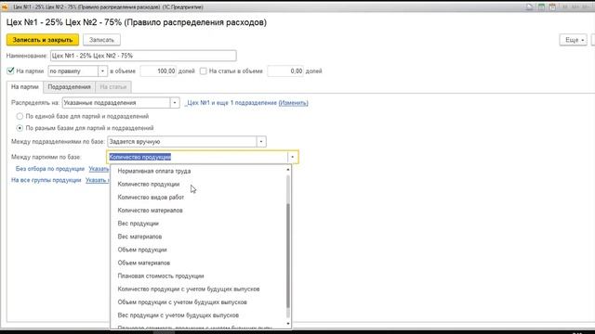Open the calendar icon in title bar
Image resolution: width=595 pixels, height=334 pixels.
point(552,6)
